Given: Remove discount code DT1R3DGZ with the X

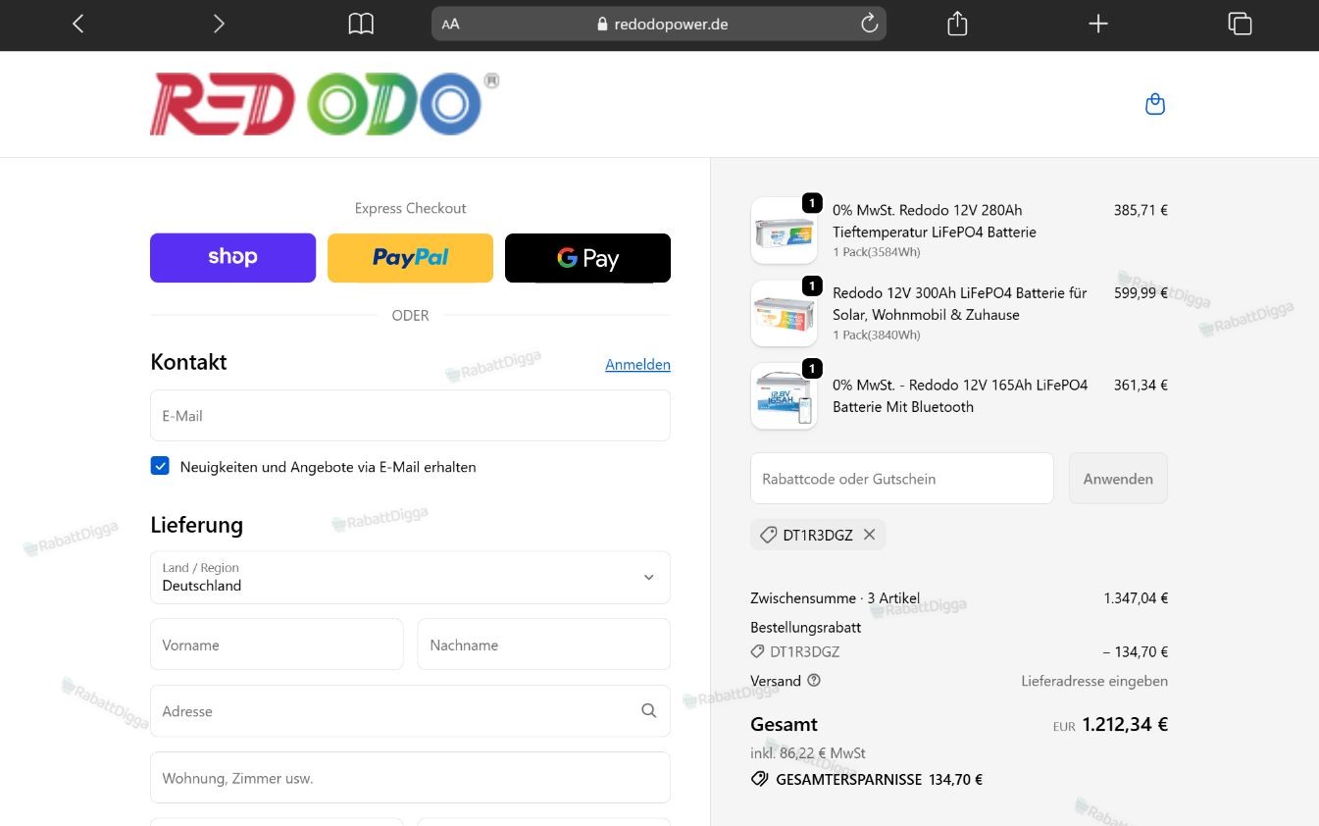Looking at the screenshot, I should (x=869, y=535).
